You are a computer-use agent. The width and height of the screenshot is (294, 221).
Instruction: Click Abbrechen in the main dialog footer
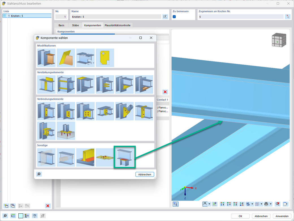[261, 216]
